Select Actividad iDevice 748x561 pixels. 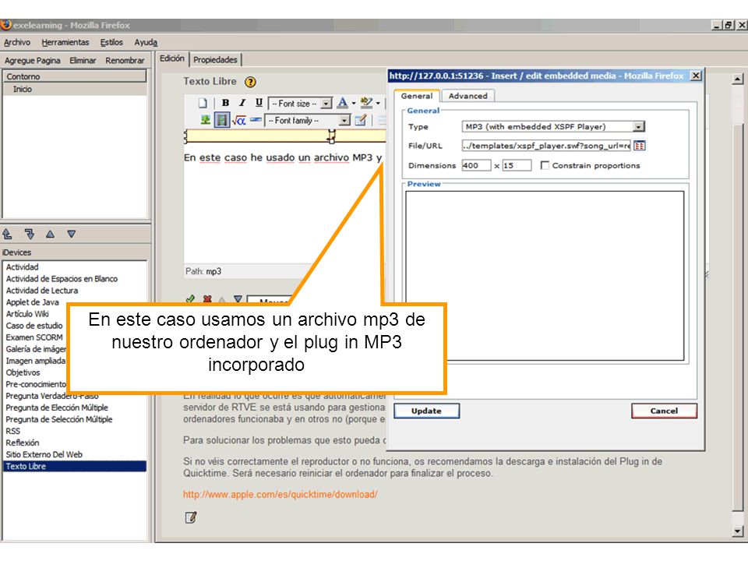tap(23, 267)
